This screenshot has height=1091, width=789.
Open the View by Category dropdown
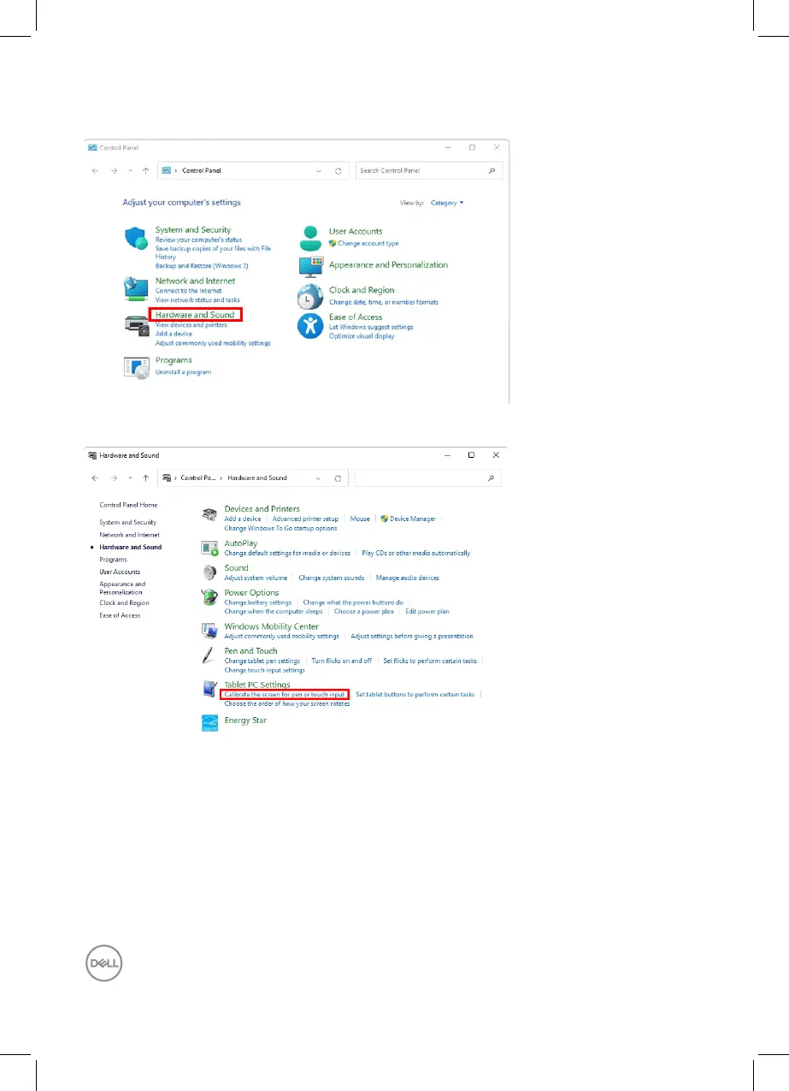[448, 203]
